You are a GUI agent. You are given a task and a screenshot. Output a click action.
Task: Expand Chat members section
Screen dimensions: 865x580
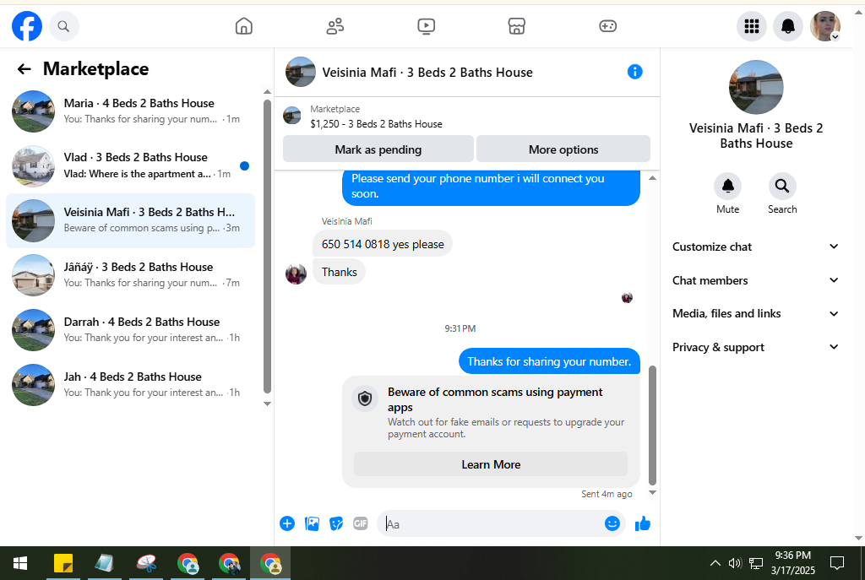(756, 280)
